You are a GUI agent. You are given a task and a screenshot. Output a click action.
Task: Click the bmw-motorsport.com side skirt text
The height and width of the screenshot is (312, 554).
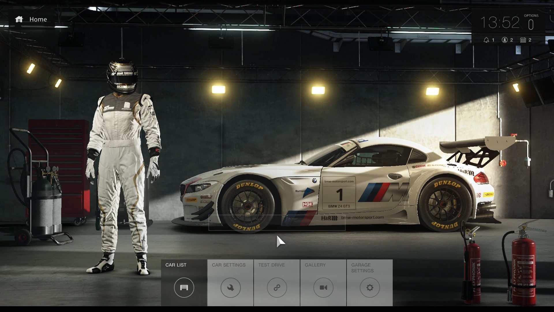pos(362,217)
